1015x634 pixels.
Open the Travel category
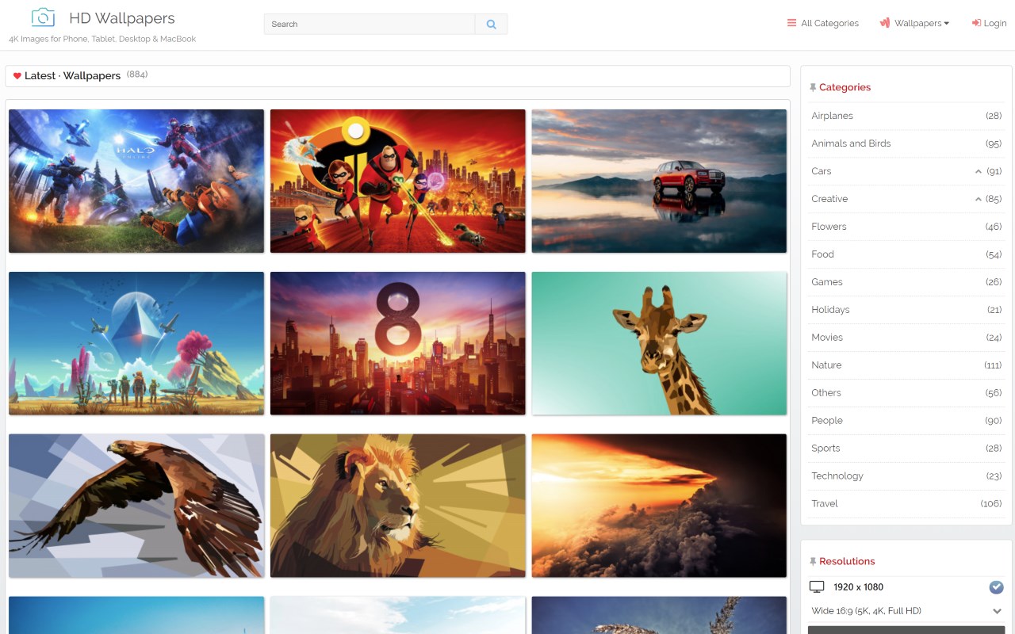point(824,504)
